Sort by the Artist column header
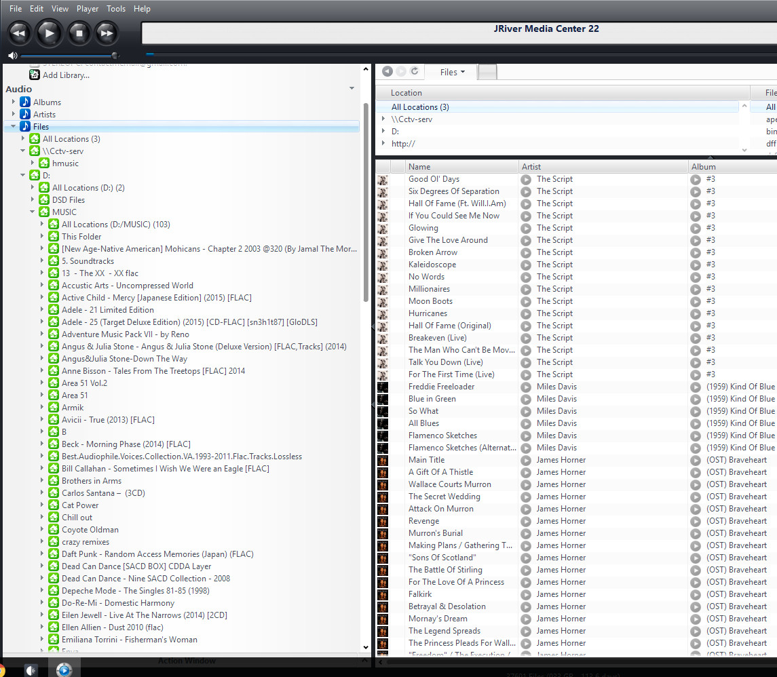This screenshot has height=677, width=777. (603, 166)
